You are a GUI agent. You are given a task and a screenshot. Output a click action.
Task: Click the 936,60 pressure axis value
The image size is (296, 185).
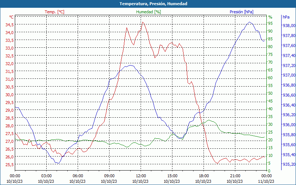coord(289,95)
